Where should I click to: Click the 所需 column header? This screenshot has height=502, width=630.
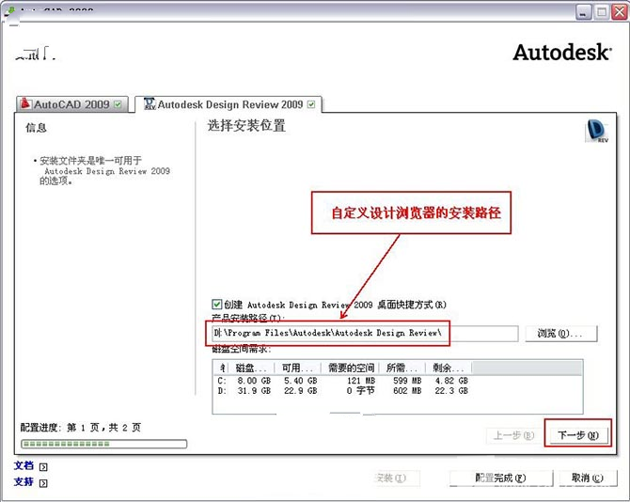(402, 368)
